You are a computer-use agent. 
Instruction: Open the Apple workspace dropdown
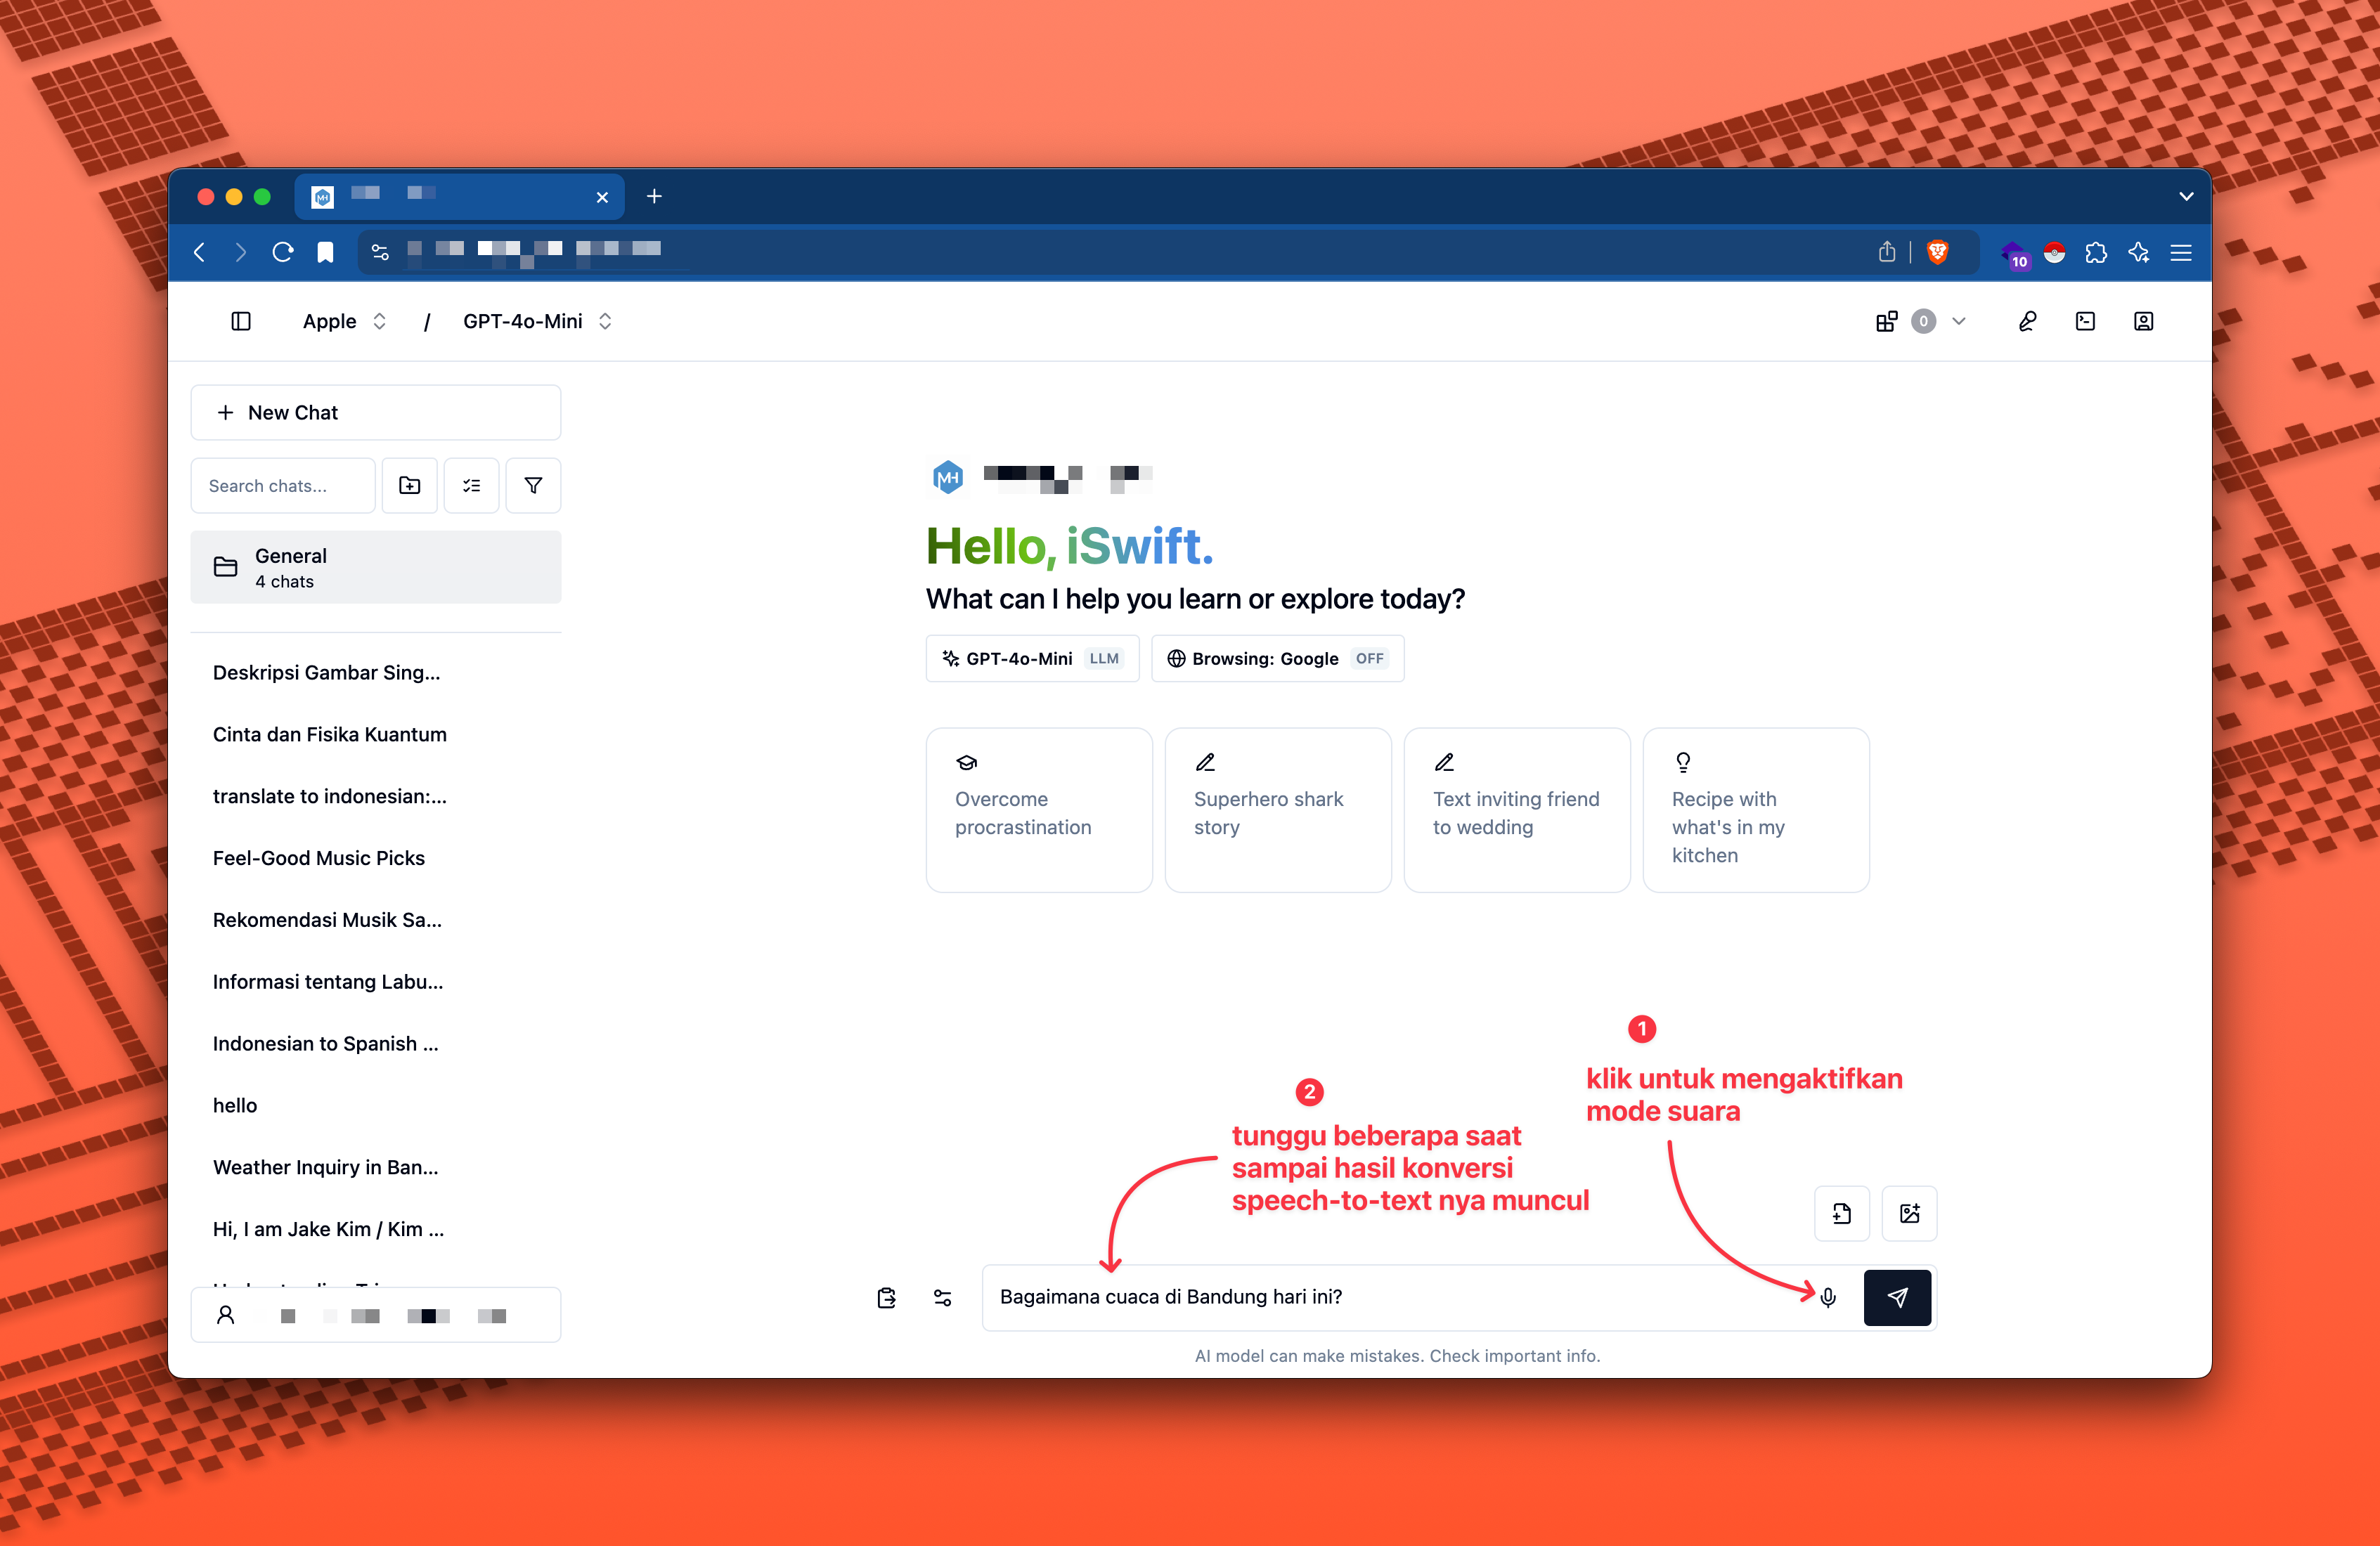(344, 321)
